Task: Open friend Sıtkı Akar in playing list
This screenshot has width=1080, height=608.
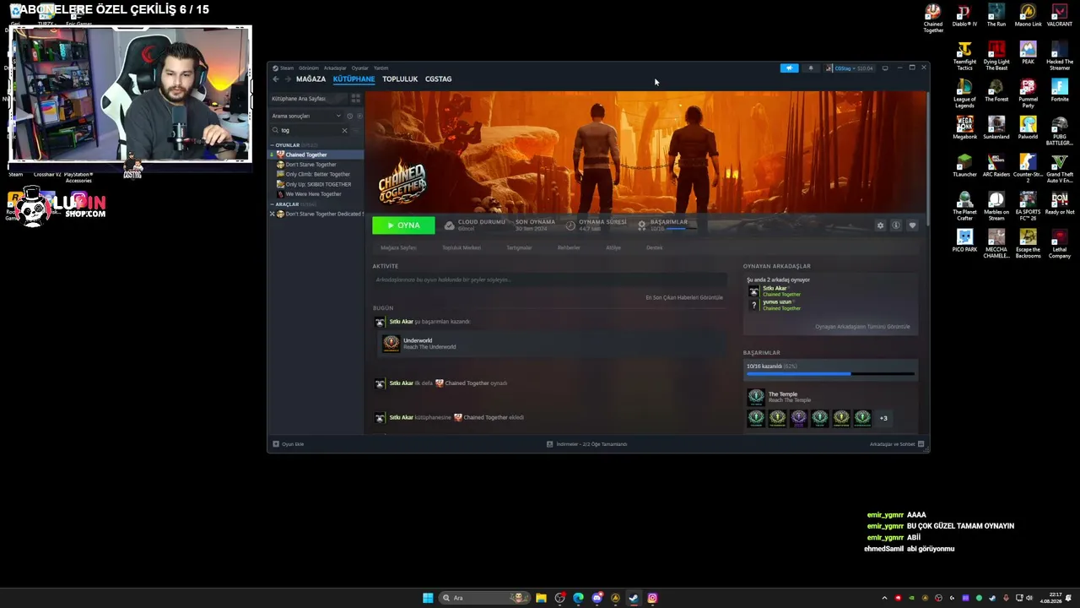Action: 775,291
